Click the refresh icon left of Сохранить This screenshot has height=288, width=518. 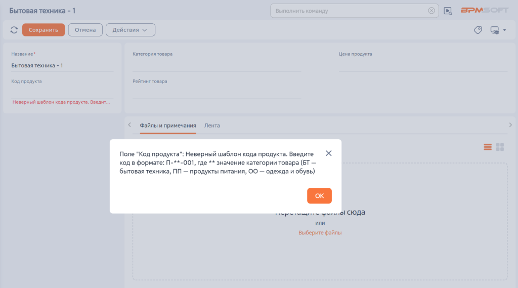pyautogui.click(x=14, y=30)
